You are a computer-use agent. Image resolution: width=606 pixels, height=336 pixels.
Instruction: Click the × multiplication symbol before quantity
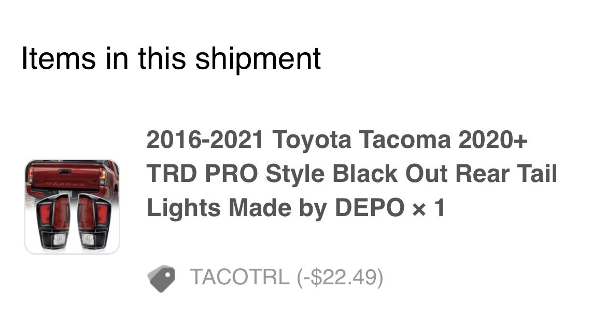point(419,210)
